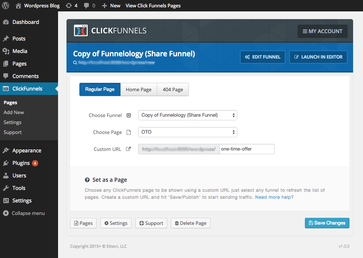
Task: Open the MY ACCOUNT menu
Action: [322, 31]
